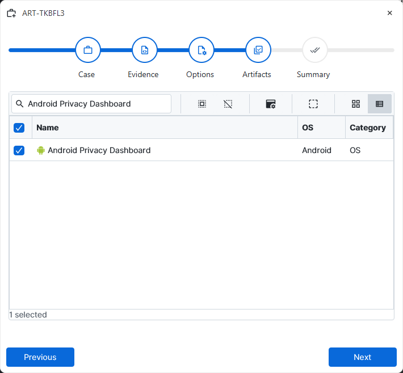The width and height of the screenshot is (403, 373).
Task: Click the artifact search input field
Action: (x=91, y=104)
